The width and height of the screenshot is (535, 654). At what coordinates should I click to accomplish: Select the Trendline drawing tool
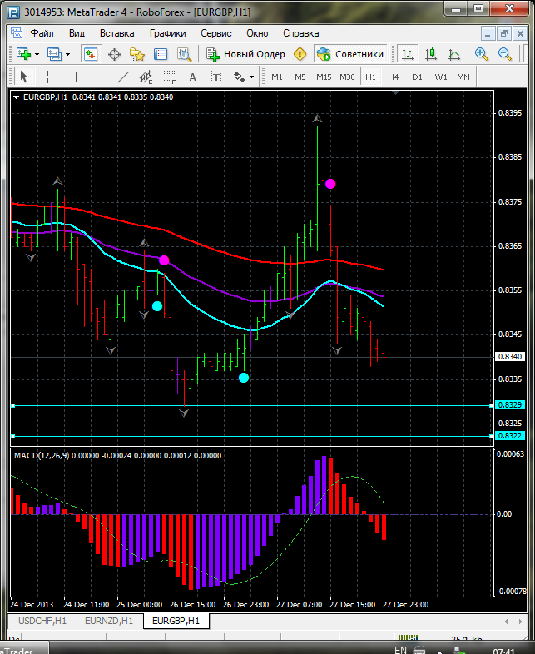123,77
